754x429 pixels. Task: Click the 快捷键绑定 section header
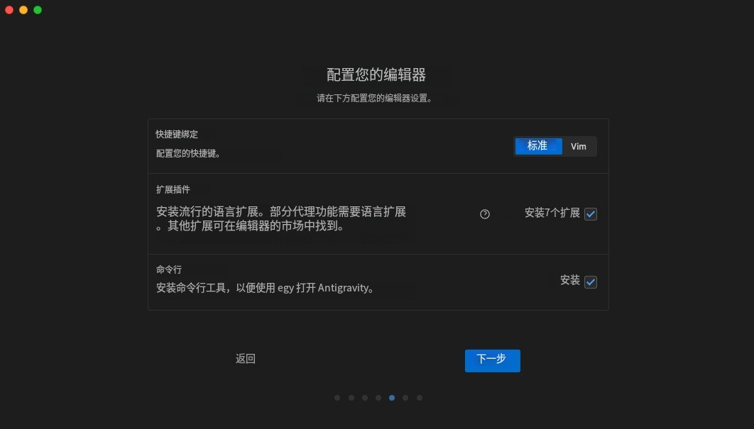(175, 134)
